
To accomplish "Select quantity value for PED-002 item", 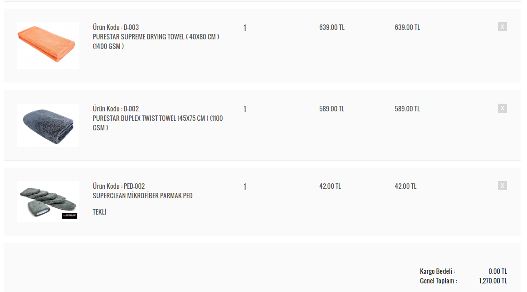I will click(x=245, y=187).
